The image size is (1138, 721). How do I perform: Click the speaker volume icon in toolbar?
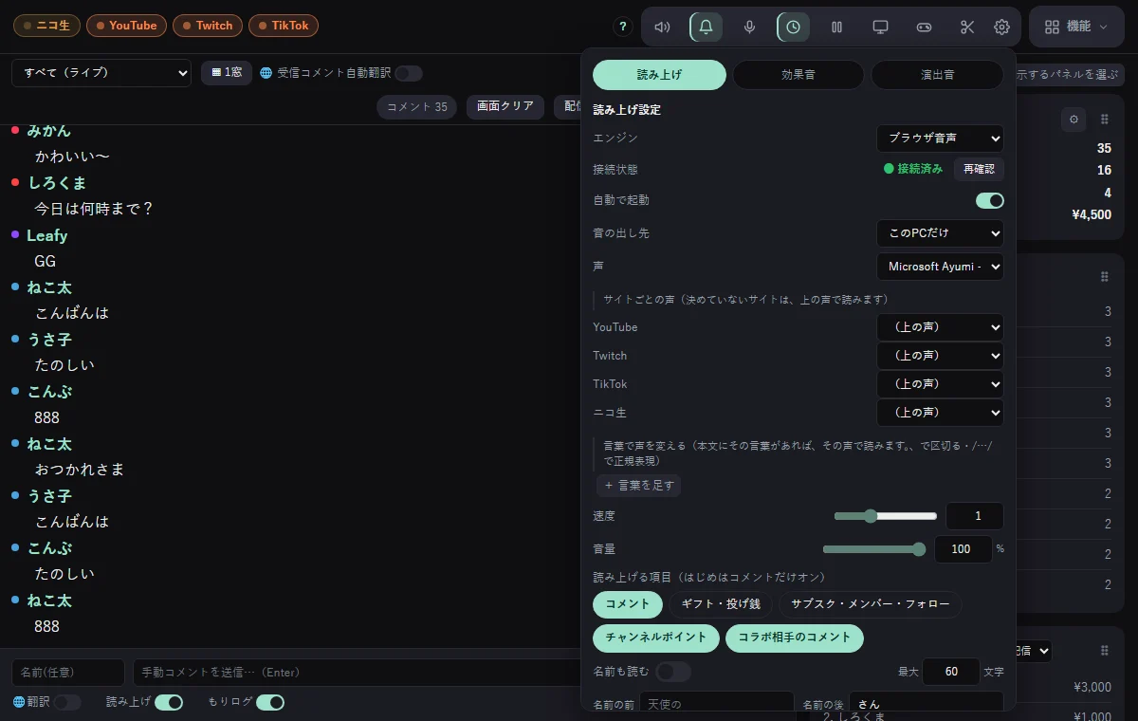[662, 27]
